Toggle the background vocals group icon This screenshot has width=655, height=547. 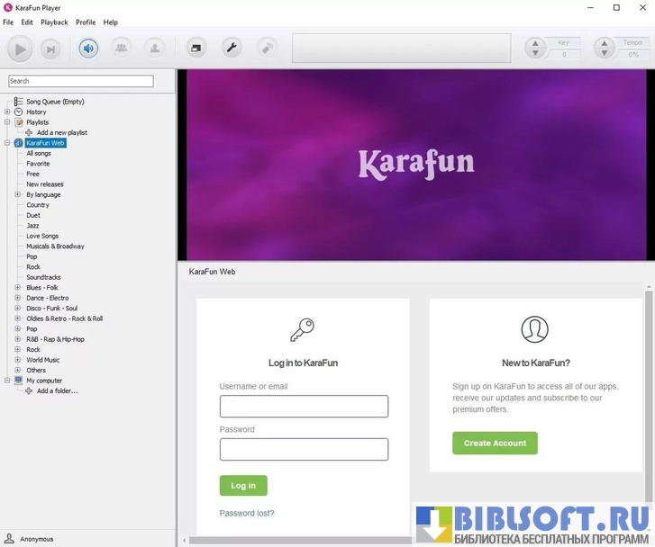point(121,49)
